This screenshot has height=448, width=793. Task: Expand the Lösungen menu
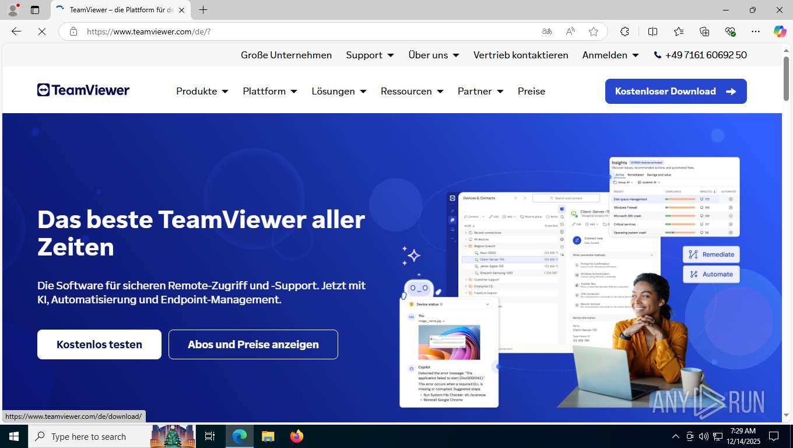pyautogui.click(x=339, y=91)
